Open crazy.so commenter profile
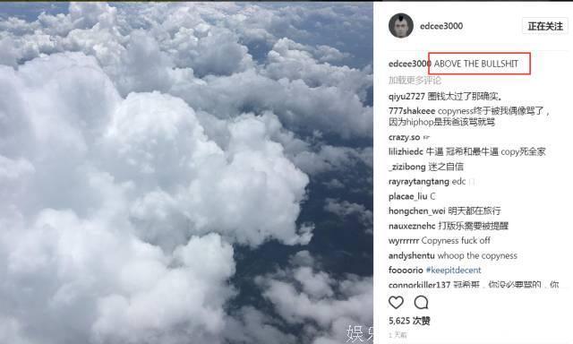Image resolution: width=573 pixels, height=344 pixels. [x=404, y=137]
